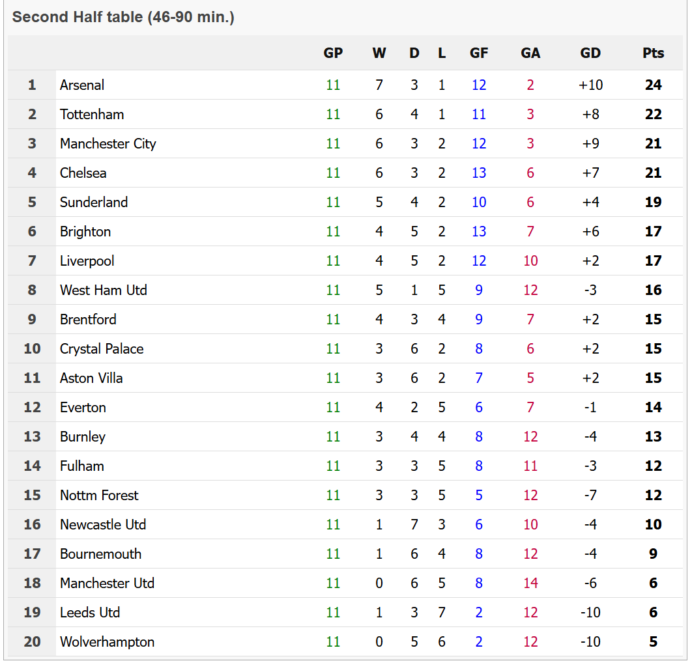
Task: Click the GF column header
Action: point(479,53)
